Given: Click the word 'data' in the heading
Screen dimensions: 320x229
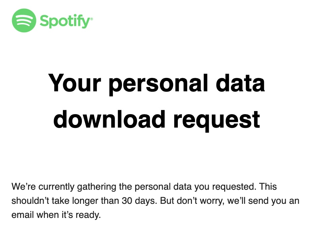Looking at the screenshot, I should tap(240, 83).
